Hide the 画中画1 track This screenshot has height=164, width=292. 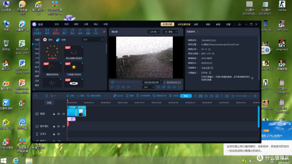pos(58,126)
